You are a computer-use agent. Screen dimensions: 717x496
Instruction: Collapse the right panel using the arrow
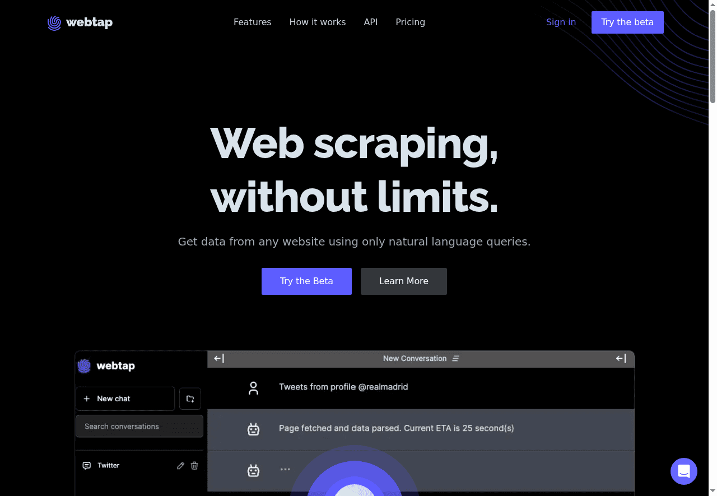click(x=620, y=358)
